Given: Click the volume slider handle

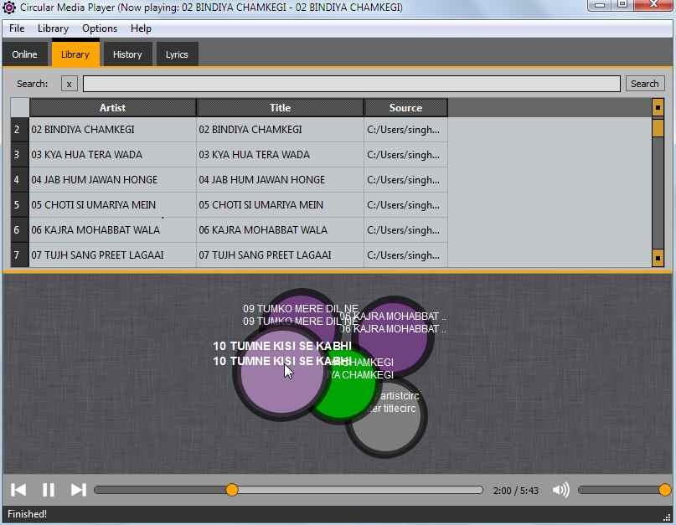Looking at the screenshot, I should pyautogui.click(x=665, y=490).
